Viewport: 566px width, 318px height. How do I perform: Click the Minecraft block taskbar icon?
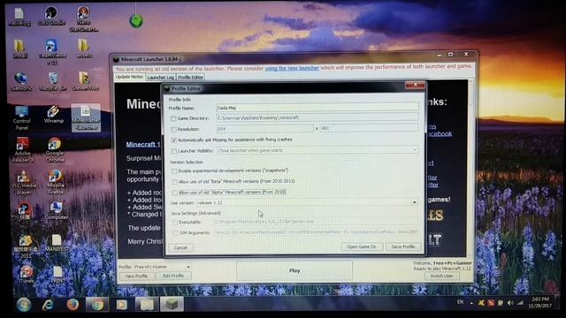pos(172,305)
